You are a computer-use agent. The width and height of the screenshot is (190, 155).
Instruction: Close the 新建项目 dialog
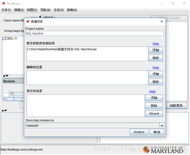pyautogui.click(x=162, y=22)
